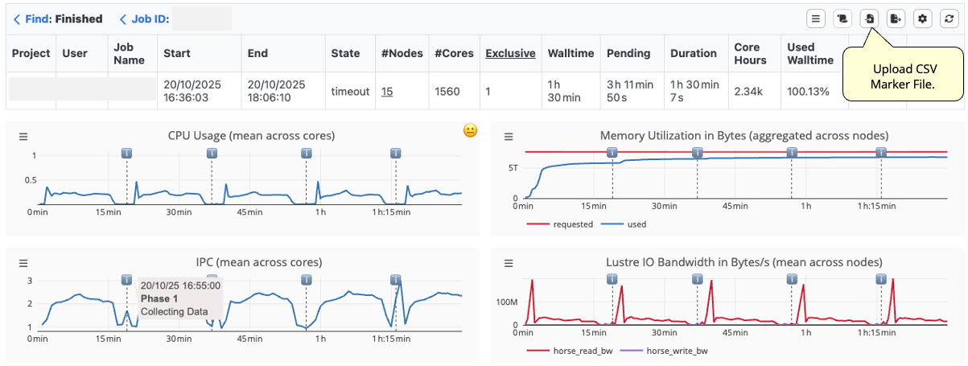The width and height of the screenshot is (968, 366).
Task: Open the IPC chart hamburger menu
Action: [x=23, y=263]
